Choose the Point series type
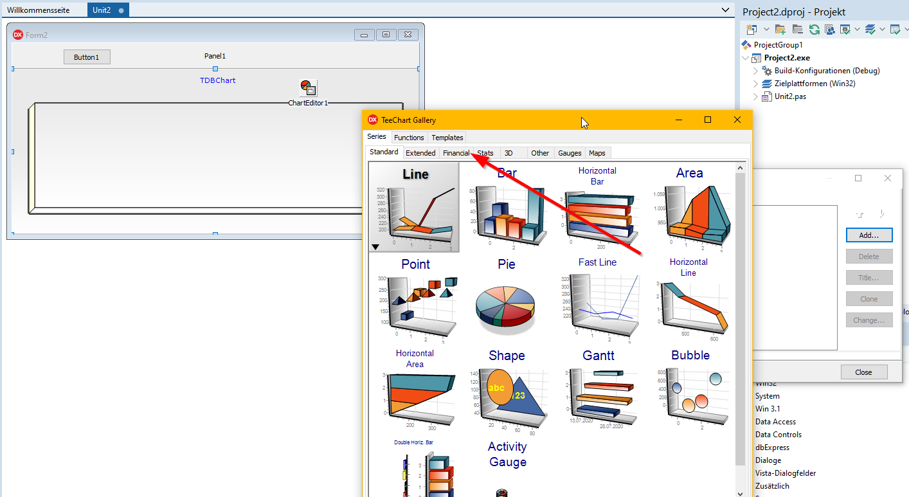This screenshot has width=909, height=497. point(415,298)
